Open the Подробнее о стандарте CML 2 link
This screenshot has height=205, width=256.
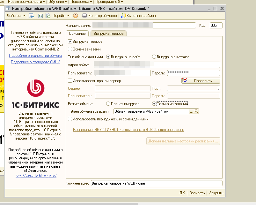[35, 62]
